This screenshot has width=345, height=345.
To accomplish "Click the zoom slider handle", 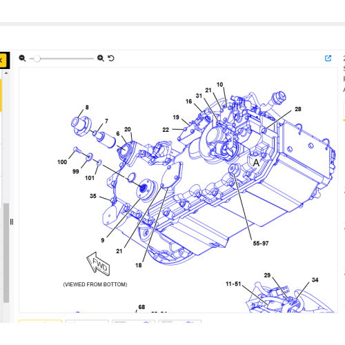I will 37,59.
